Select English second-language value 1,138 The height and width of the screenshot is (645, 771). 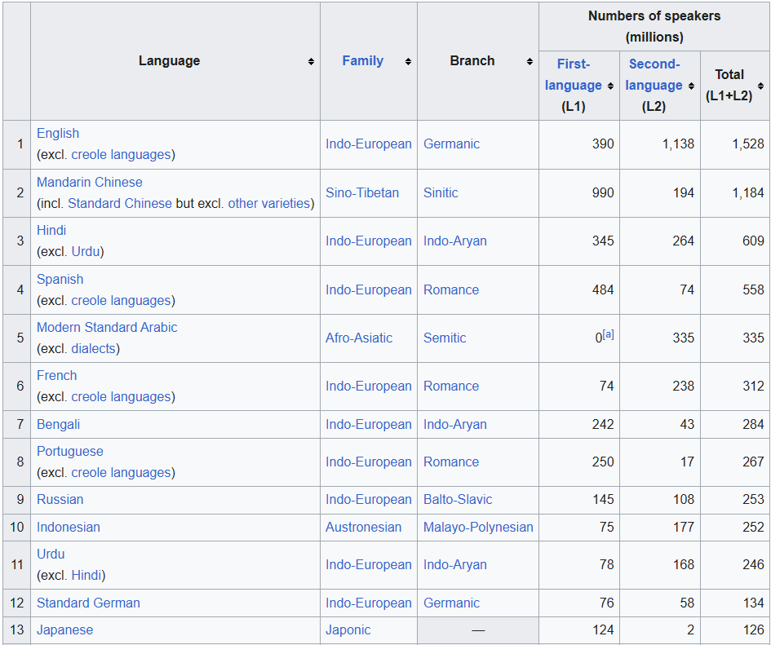(678, 144)
